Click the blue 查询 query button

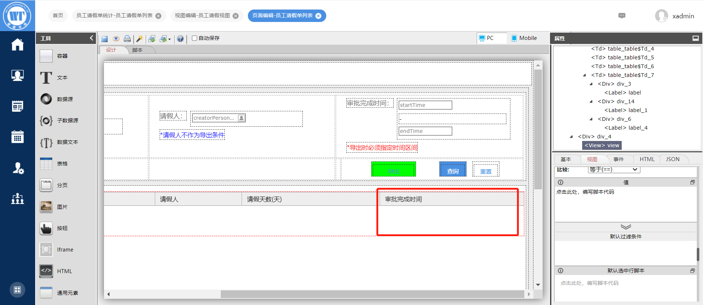[453, 169]
